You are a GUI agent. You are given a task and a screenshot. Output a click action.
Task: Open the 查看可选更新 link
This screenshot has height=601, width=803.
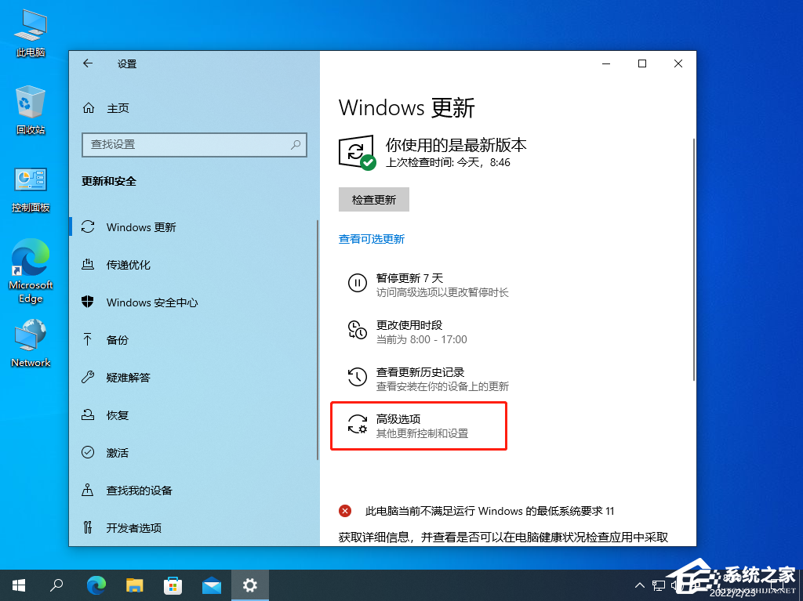(x=371, y=239)
